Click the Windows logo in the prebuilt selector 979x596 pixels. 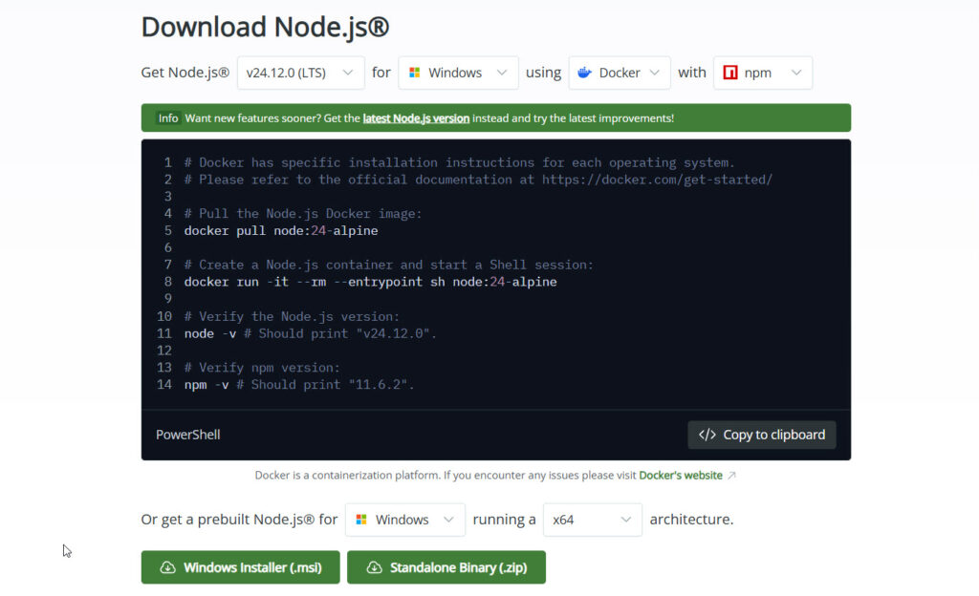pos(361,519)
